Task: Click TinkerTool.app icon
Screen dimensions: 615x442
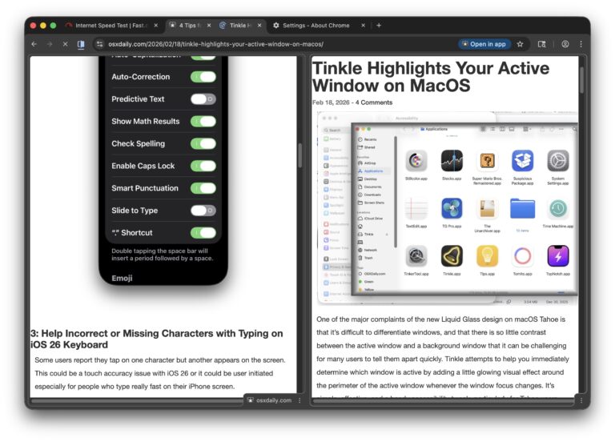Action: [416, 256]
